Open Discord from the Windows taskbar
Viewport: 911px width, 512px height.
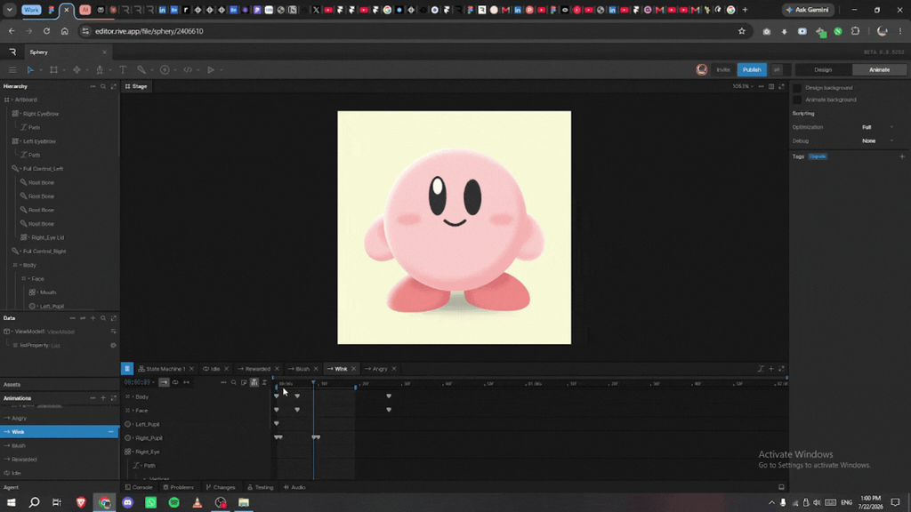pyautogui.click(x=128, y=503)
